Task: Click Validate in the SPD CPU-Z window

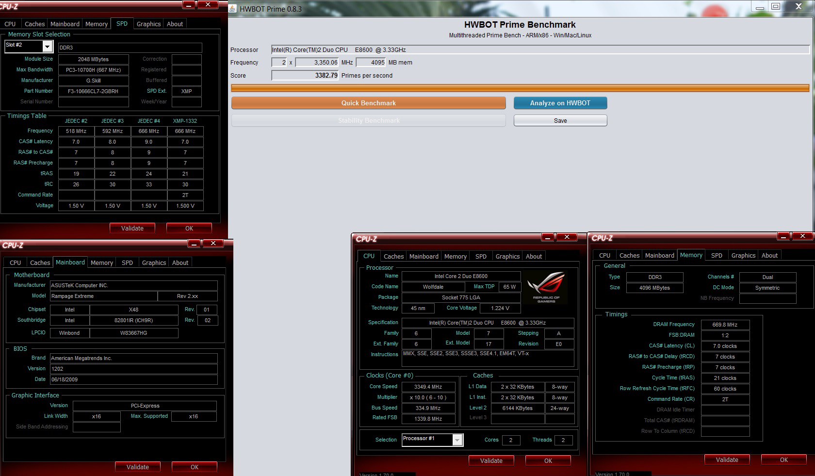Action: pyautogui.click(x=132, y=228)
